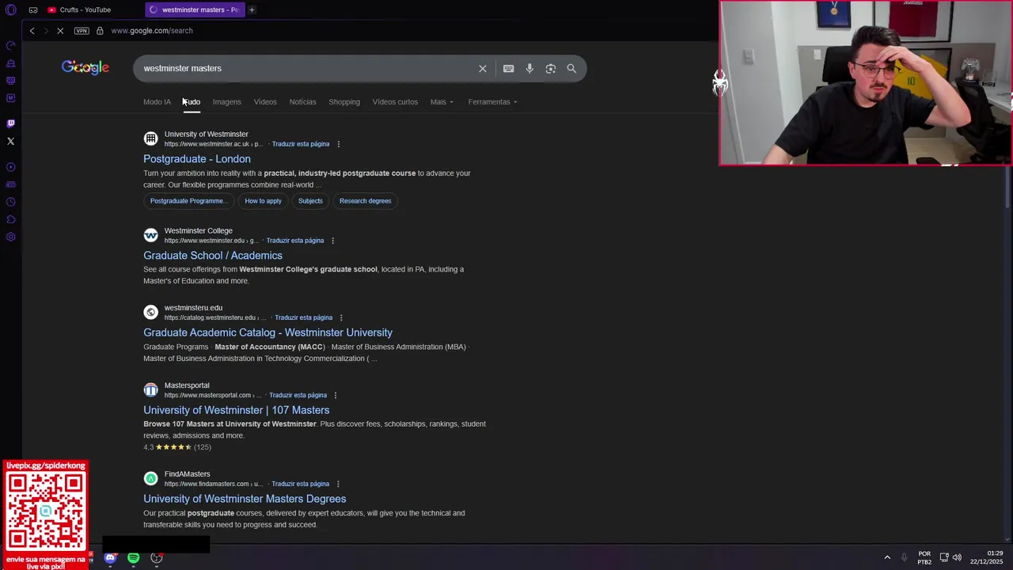Screen dimensions: 1013x570
Task: Open Discord from the taskbar
Action: click(x=110, y=558)
